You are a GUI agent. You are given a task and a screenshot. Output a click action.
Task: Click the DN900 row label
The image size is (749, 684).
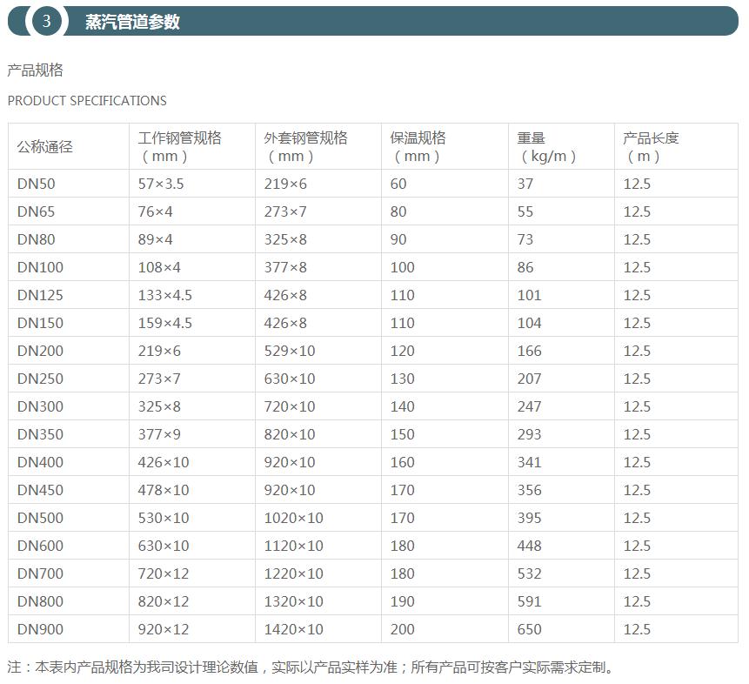(x=40, y=629)
